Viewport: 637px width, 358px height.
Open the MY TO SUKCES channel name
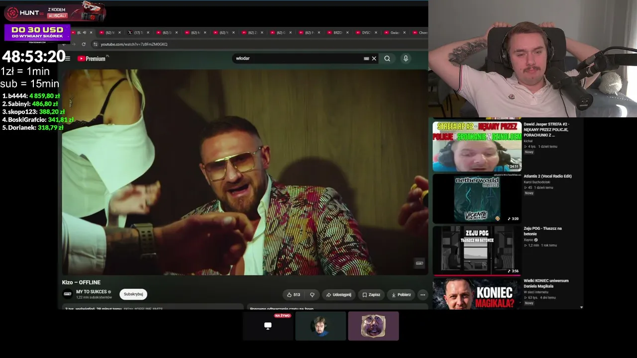coord(91,292)
